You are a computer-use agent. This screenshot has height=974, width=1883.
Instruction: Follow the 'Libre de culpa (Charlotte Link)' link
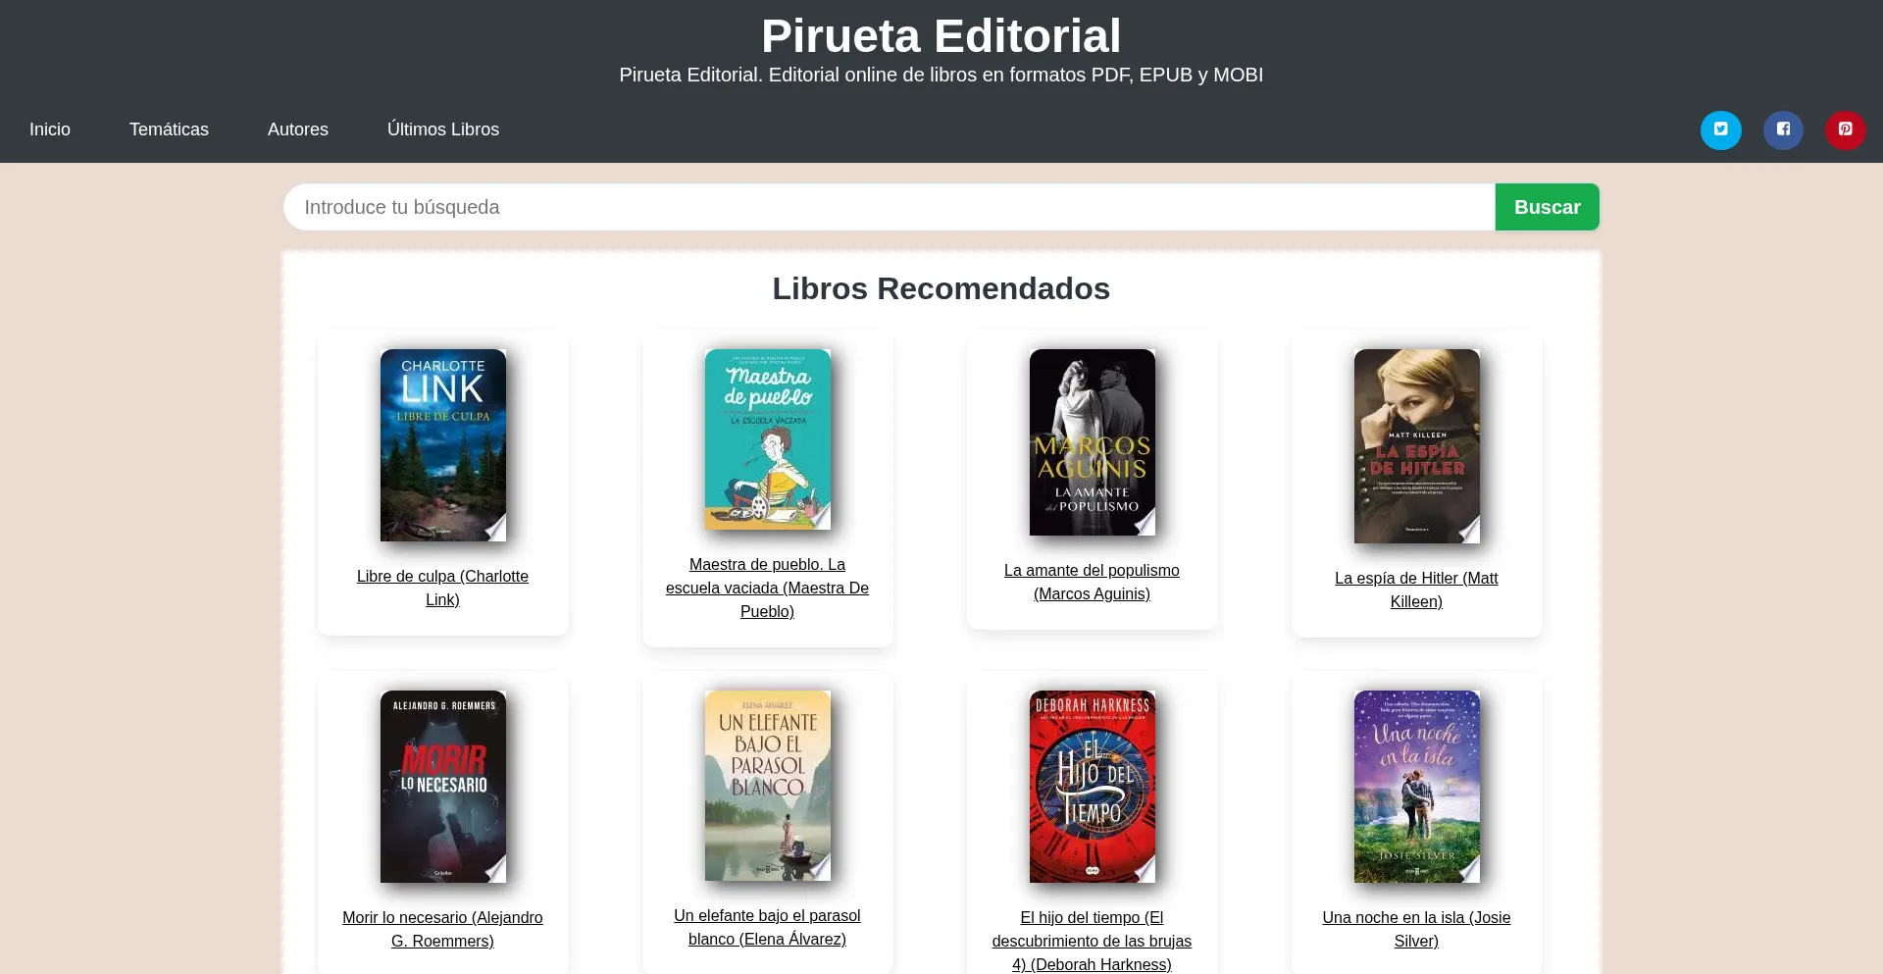[x=442, y=589]
